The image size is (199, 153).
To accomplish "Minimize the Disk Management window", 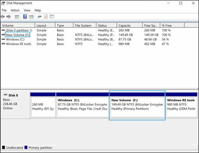I will (168, 3).
